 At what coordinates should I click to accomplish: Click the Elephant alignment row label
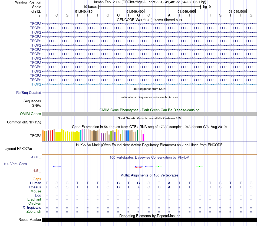pyautogui.click(x=34, y=199)
